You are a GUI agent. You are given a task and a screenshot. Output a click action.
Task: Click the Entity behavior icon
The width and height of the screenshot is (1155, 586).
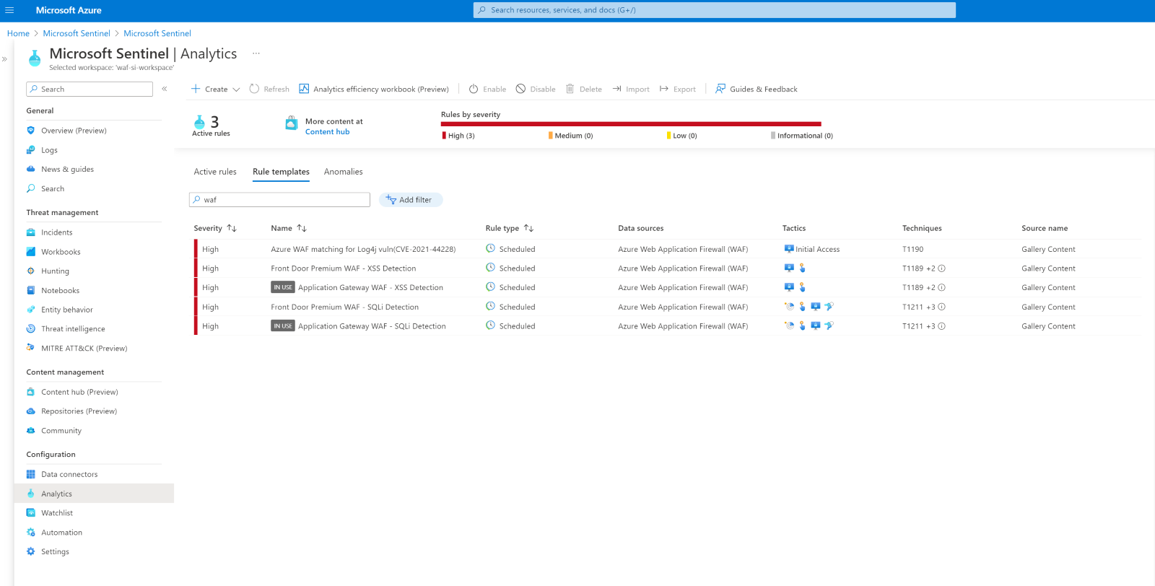tap(30, 310)
